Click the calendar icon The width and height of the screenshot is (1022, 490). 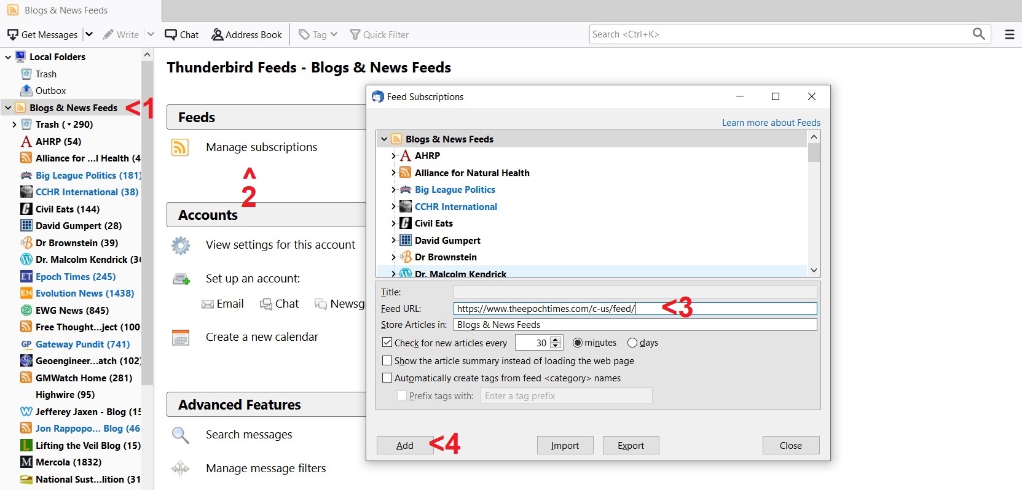tap(181, 338)
